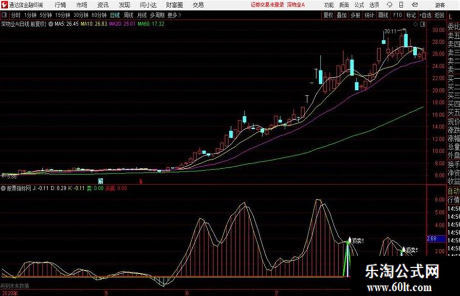Switch to 15分钟 period
This screenshot has width=460, height=296.
click(x=63, y=15)
